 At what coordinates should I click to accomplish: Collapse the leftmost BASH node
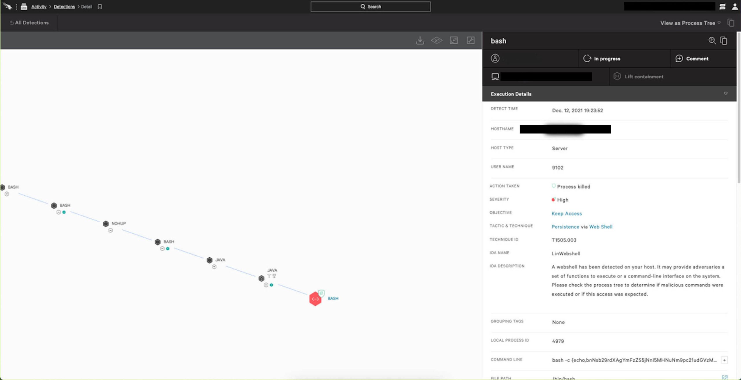tap(7, 194)
